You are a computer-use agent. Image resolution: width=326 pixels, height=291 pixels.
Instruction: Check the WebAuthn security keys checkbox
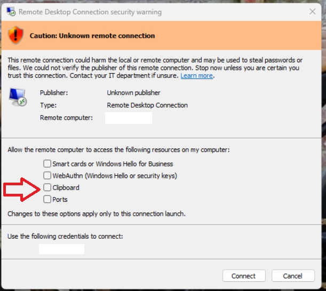tap(47, 176)
